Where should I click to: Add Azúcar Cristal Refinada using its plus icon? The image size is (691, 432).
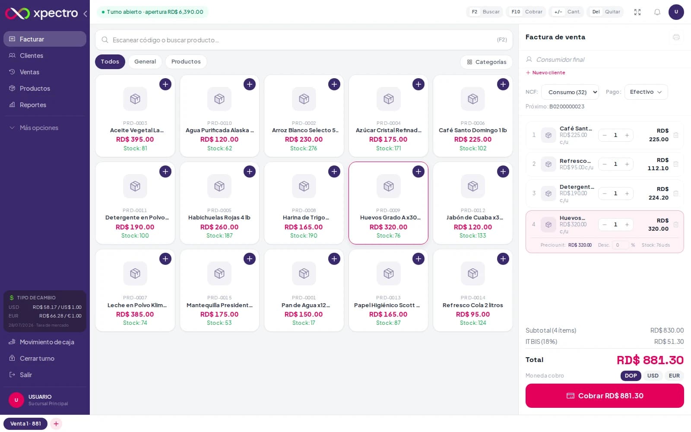coord(418,84)
